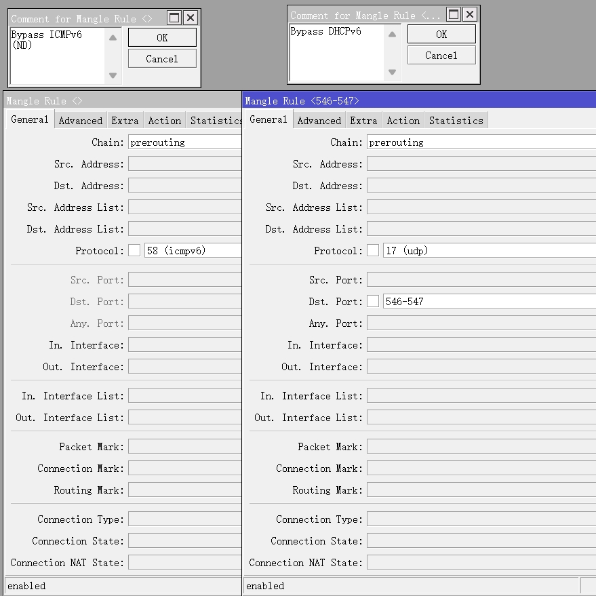This screenshot has height=596, width=596.
Task: Open Advanced tab in left Mangle Rule window
Action: 81,121
